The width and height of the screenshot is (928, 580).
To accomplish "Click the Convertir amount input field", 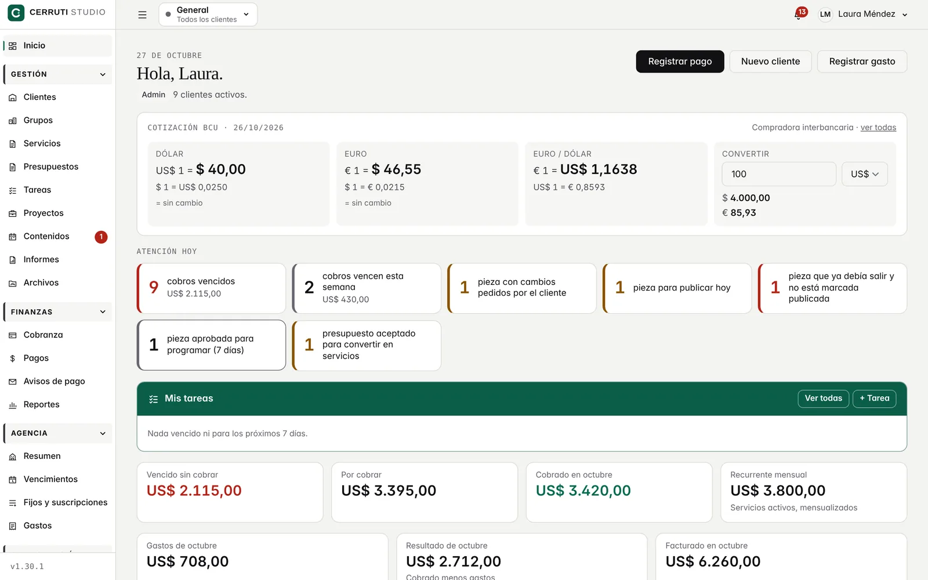I will coord(779,174).
